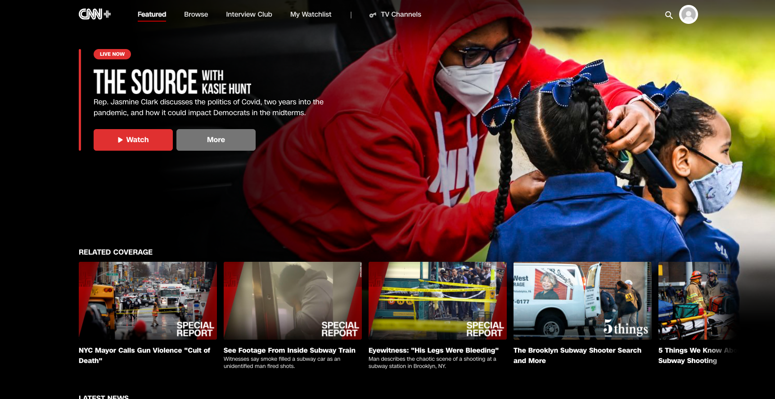The image size is (775, 399).
Task: Select the Featured tab
Action: tap(152, 14)
